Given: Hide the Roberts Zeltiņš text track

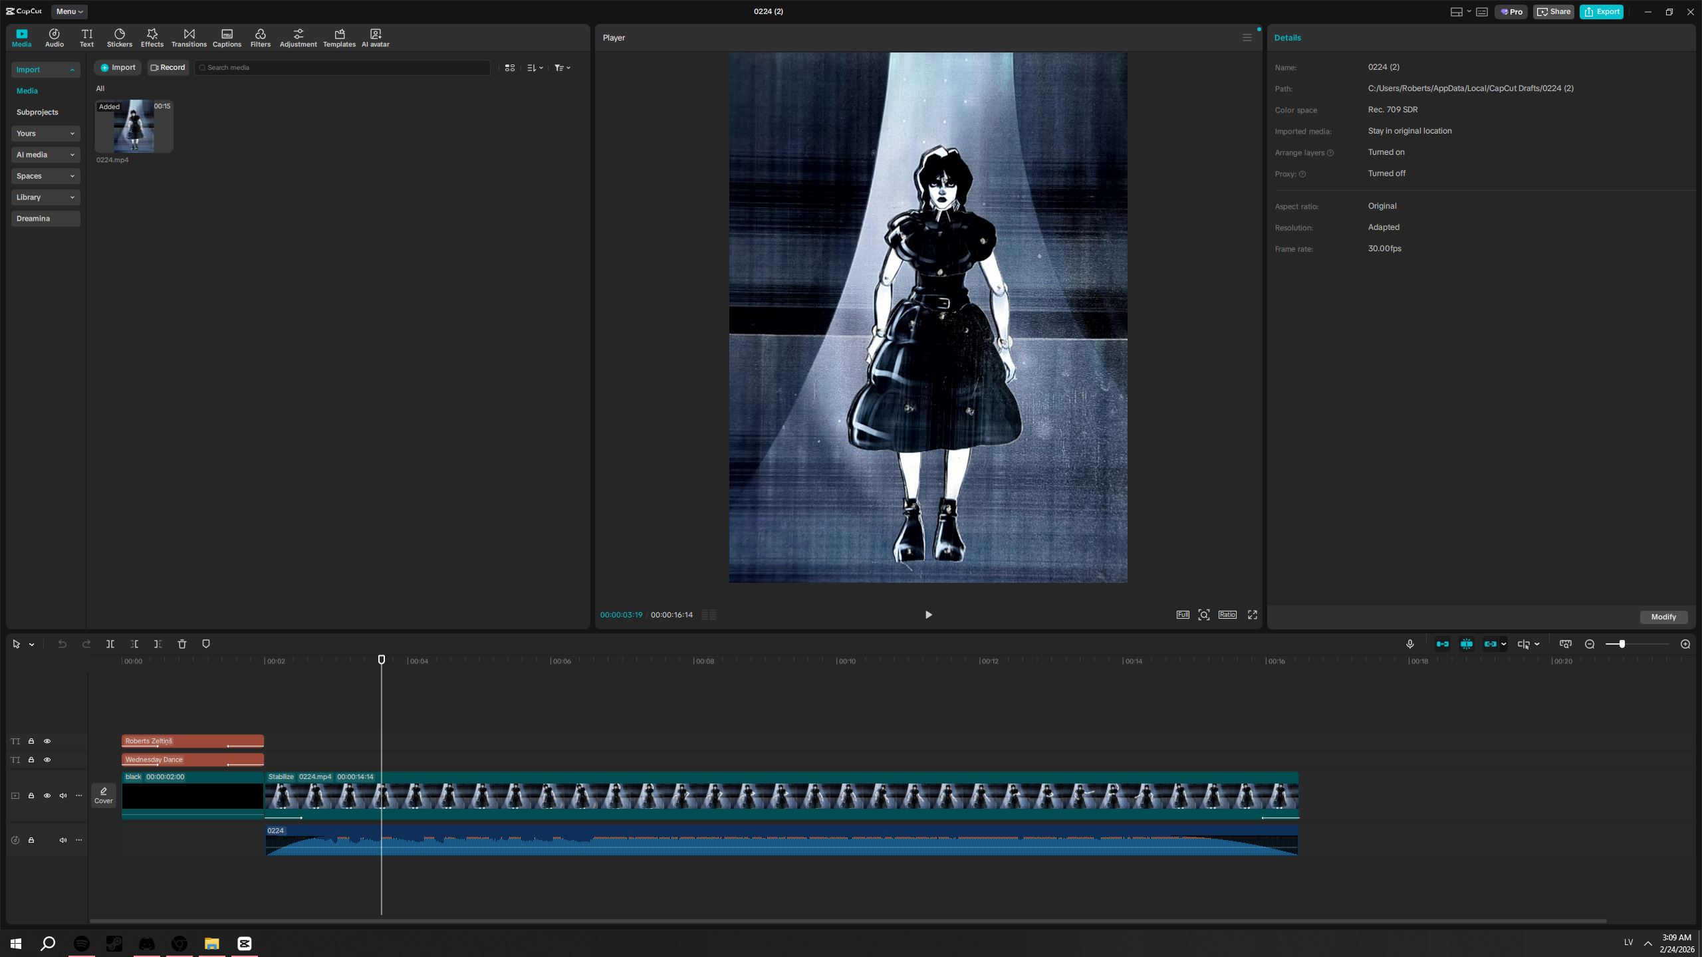Looking at the screenshot, I should point(47,741).
